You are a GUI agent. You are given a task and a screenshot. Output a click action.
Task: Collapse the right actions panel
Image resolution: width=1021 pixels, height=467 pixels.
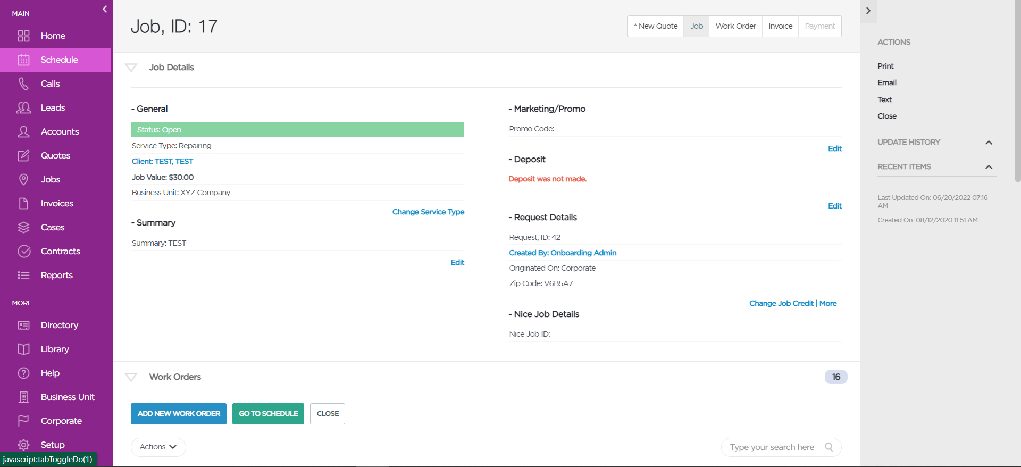tap(868, 11)
